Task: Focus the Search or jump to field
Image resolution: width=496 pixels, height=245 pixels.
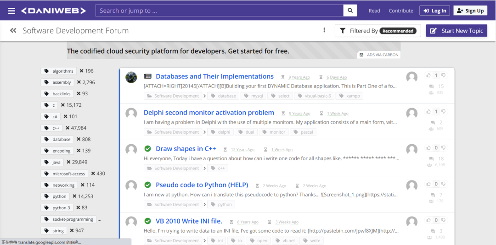Action: tap(219, 11)
